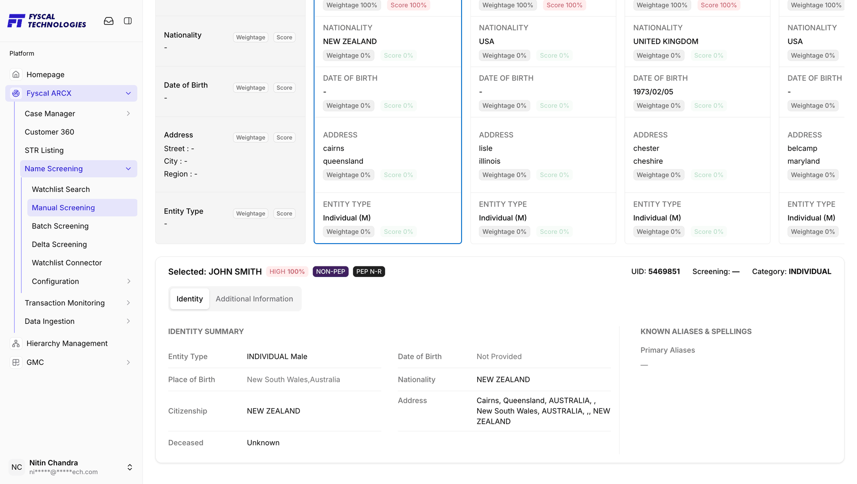Image resolution: width=857 pixels, height=484 pixels.
Task: Open the user account switcher arrows
Action: (x=130, y=467)
